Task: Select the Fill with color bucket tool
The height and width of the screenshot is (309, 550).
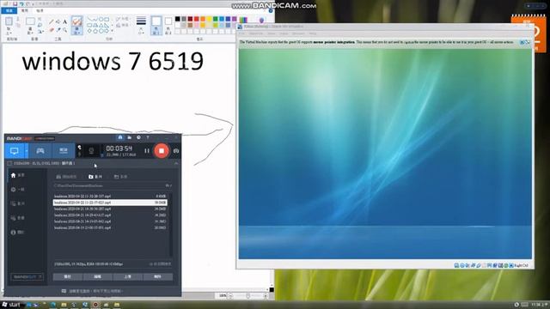Action: pos(58,21)
